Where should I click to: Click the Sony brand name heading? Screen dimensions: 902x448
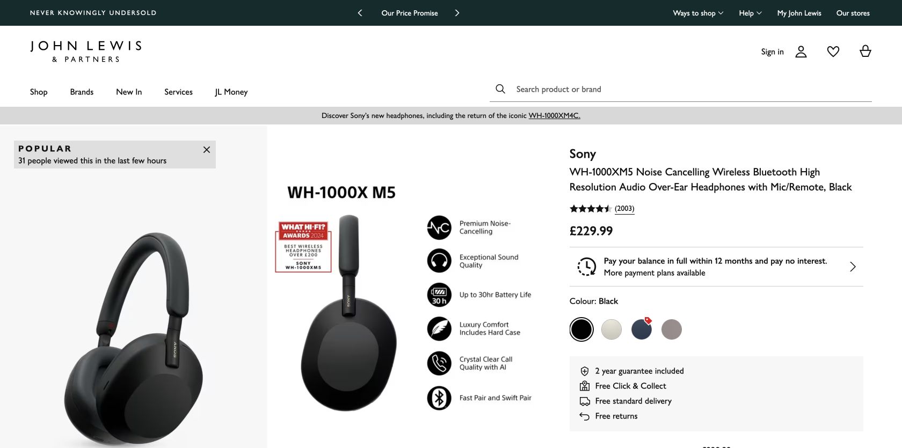[583, 154]
